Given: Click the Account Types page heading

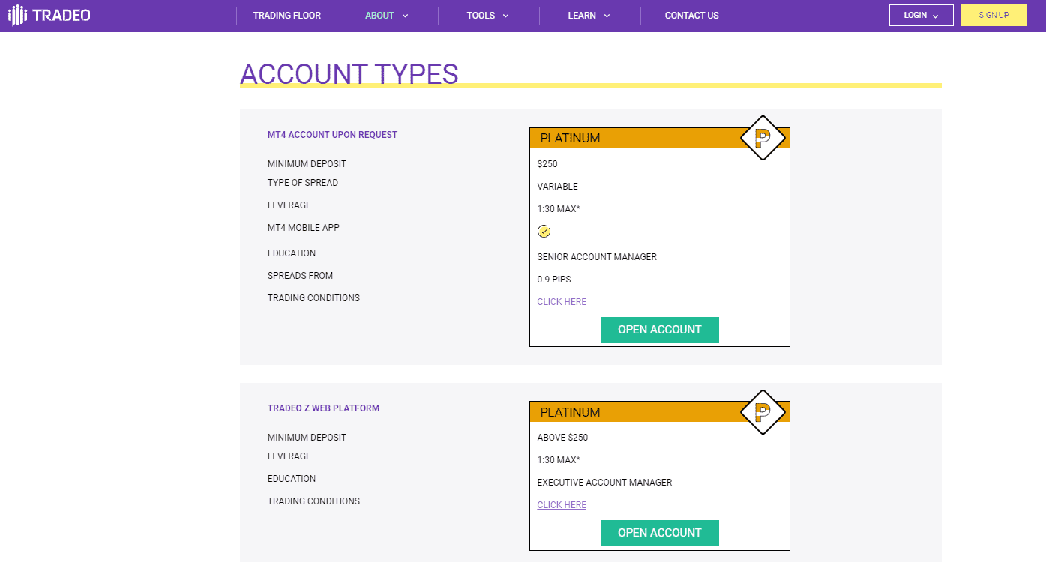Looking at the screenshot, I should click(349, 74).
